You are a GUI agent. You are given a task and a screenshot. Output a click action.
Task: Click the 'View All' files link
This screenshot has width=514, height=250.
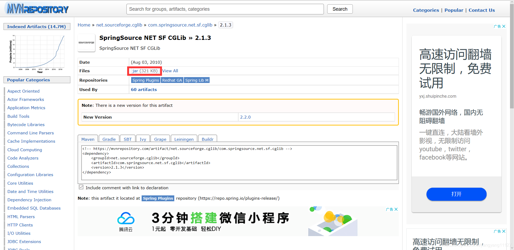(x=170, y=71)
